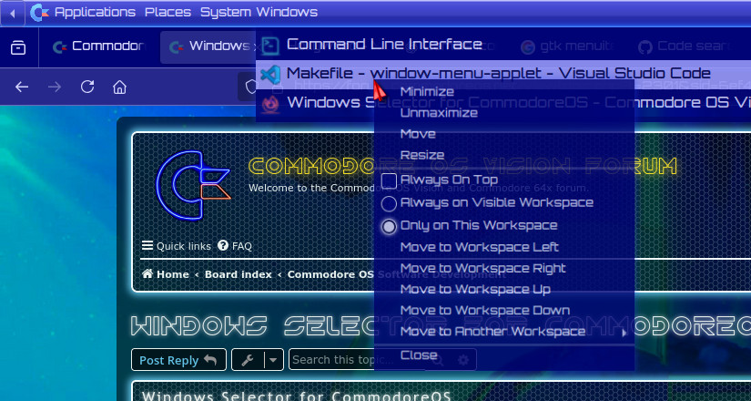
Task: Open the Windows menu in top panel
Action: pos(287,13)
